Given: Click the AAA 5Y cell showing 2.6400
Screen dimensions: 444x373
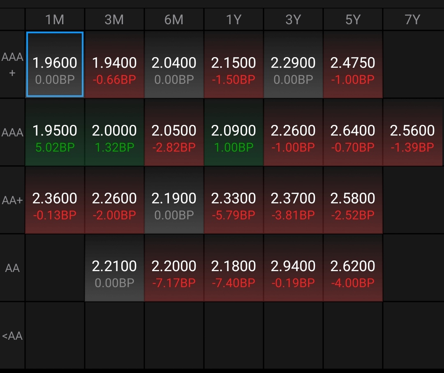Looking at the screenshot, I should coord(353,132).
